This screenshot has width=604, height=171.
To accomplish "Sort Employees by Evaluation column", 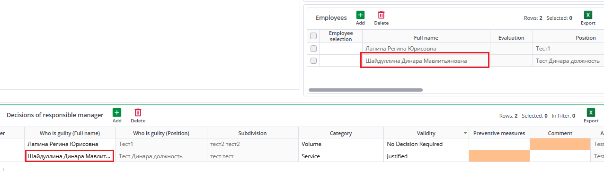I will tap(511, 37).
